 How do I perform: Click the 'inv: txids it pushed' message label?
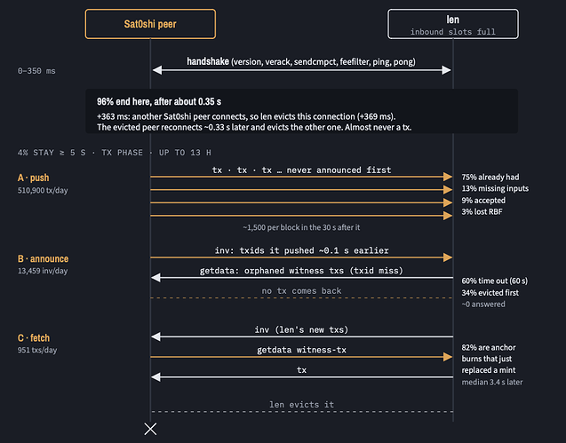(302, 250)
